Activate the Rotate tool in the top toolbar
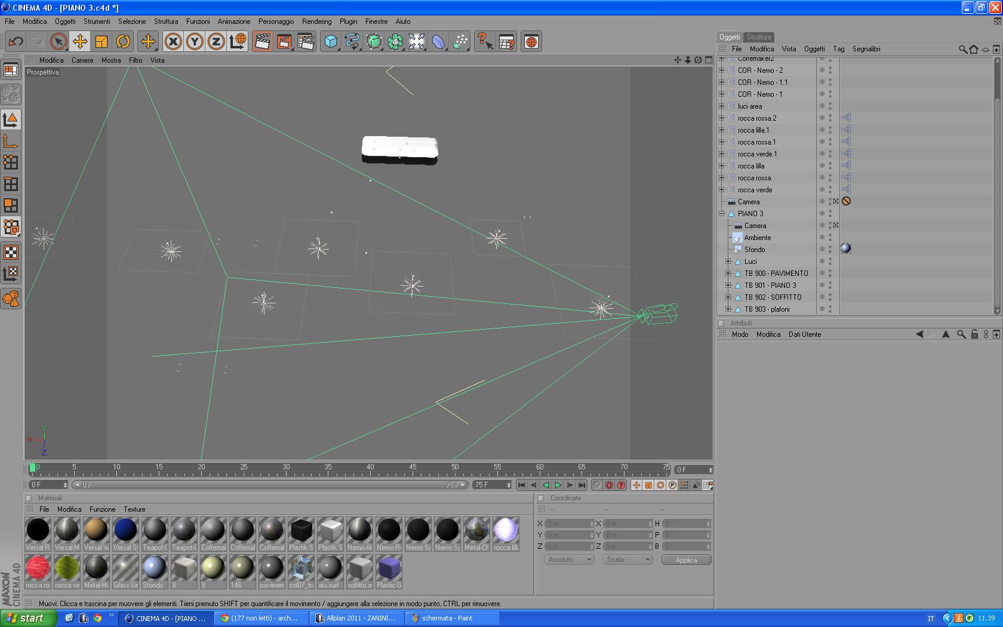 123,42
